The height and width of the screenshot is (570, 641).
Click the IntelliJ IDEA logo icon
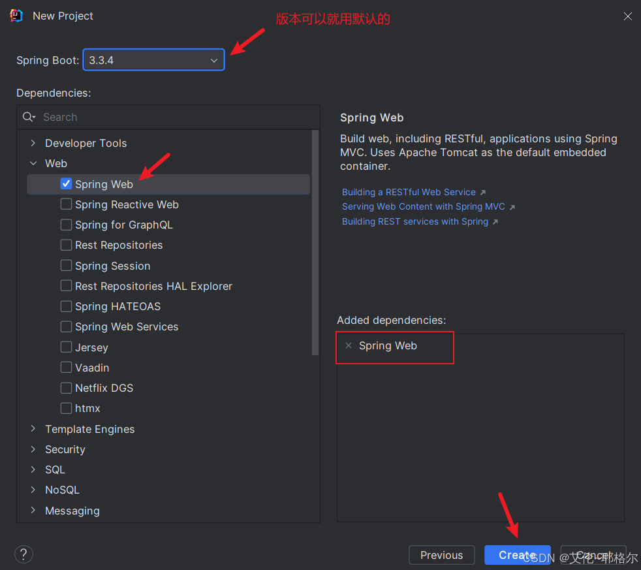(16, 16)
